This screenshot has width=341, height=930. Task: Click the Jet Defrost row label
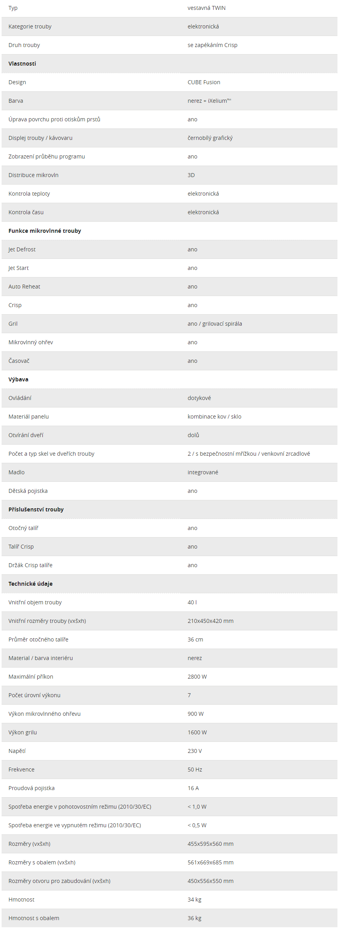(x=22, y=249)
